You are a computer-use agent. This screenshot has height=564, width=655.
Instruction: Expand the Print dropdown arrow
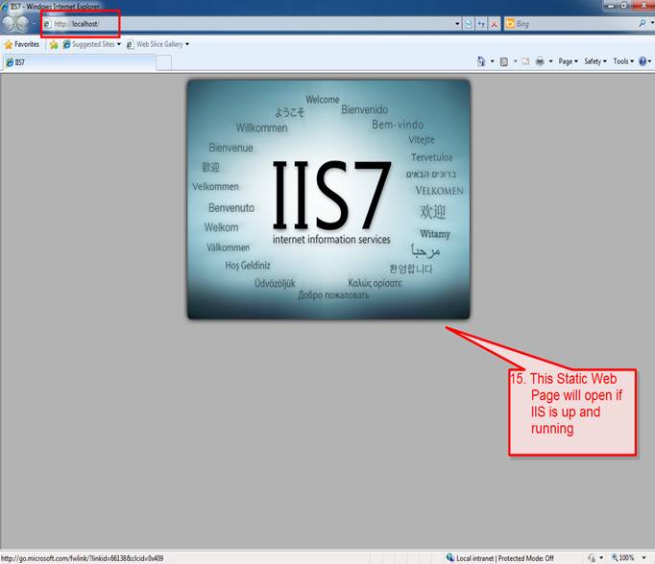coord(550,61)
